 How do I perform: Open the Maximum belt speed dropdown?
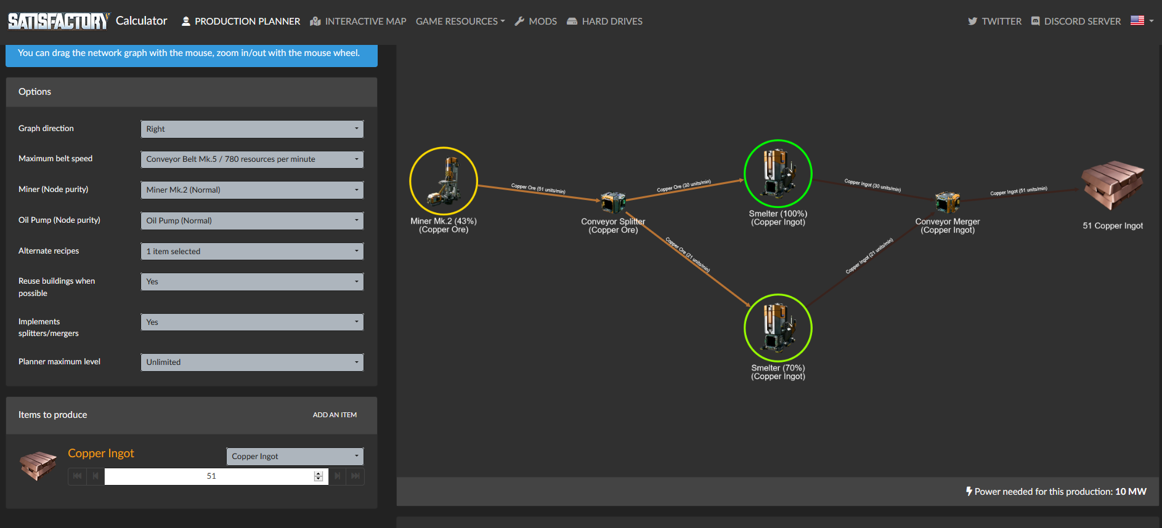point(252,159)
